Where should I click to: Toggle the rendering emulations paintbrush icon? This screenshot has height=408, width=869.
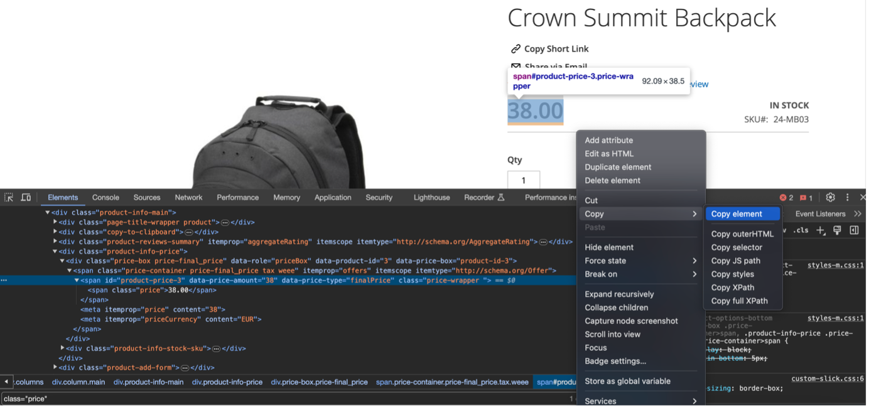(x=837, y=230)
